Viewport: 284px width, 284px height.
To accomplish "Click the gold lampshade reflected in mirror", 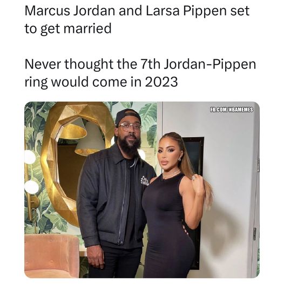I will [x=74, y=129].
